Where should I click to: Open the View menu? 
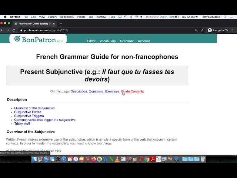click(42, 17)
